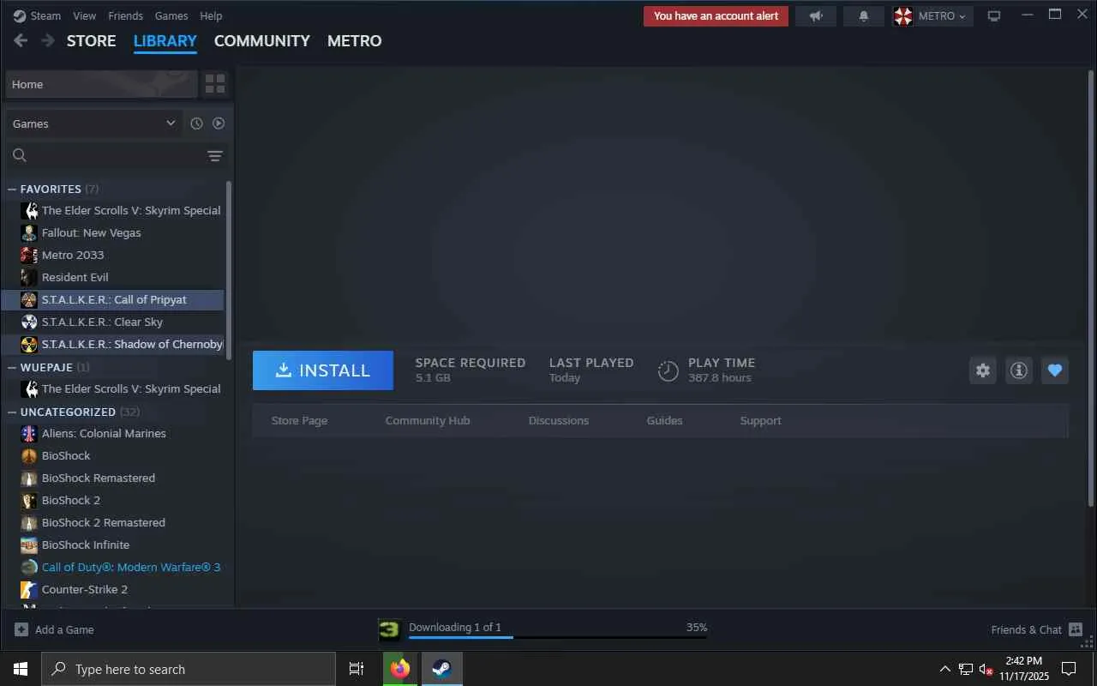Open the Windows Start menu

click(21, 669)
